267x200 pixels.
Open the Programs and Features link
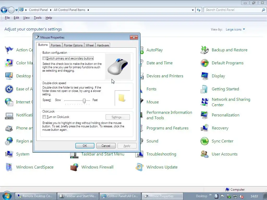pos(167,128)
